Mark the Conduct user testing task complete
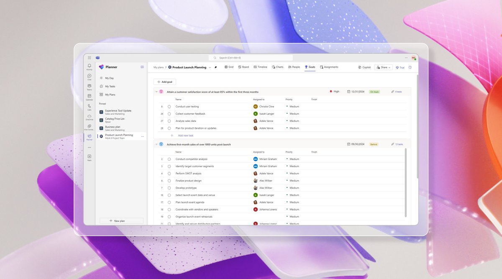502x279 pixels. (169, 107)
